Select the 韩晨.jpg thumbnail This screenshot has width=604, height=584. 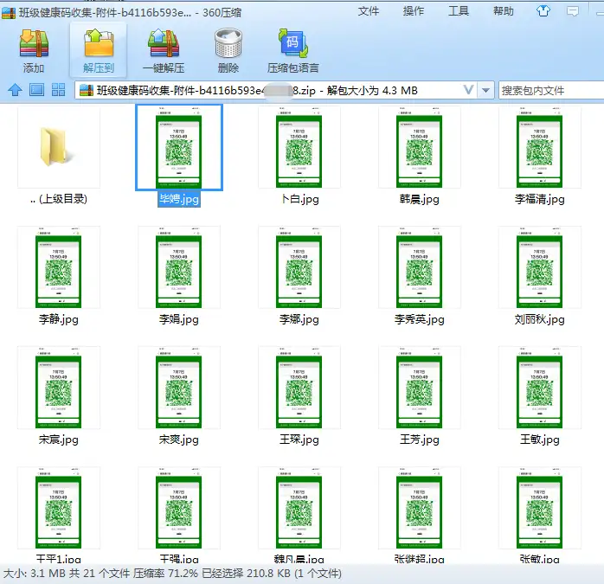[x=419, y=148]
